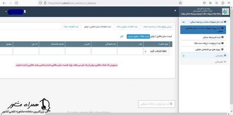Screen dimensions: 233x115
Task: Click the کد ملی input field
Action: click(26, 51)
